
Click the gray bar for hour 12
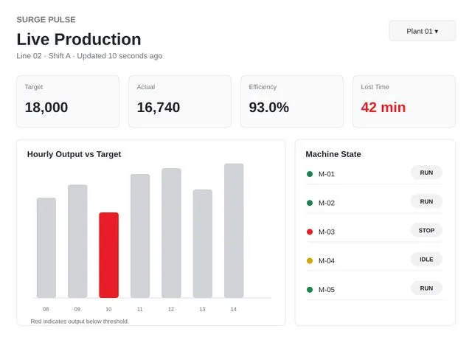[171, 233]
